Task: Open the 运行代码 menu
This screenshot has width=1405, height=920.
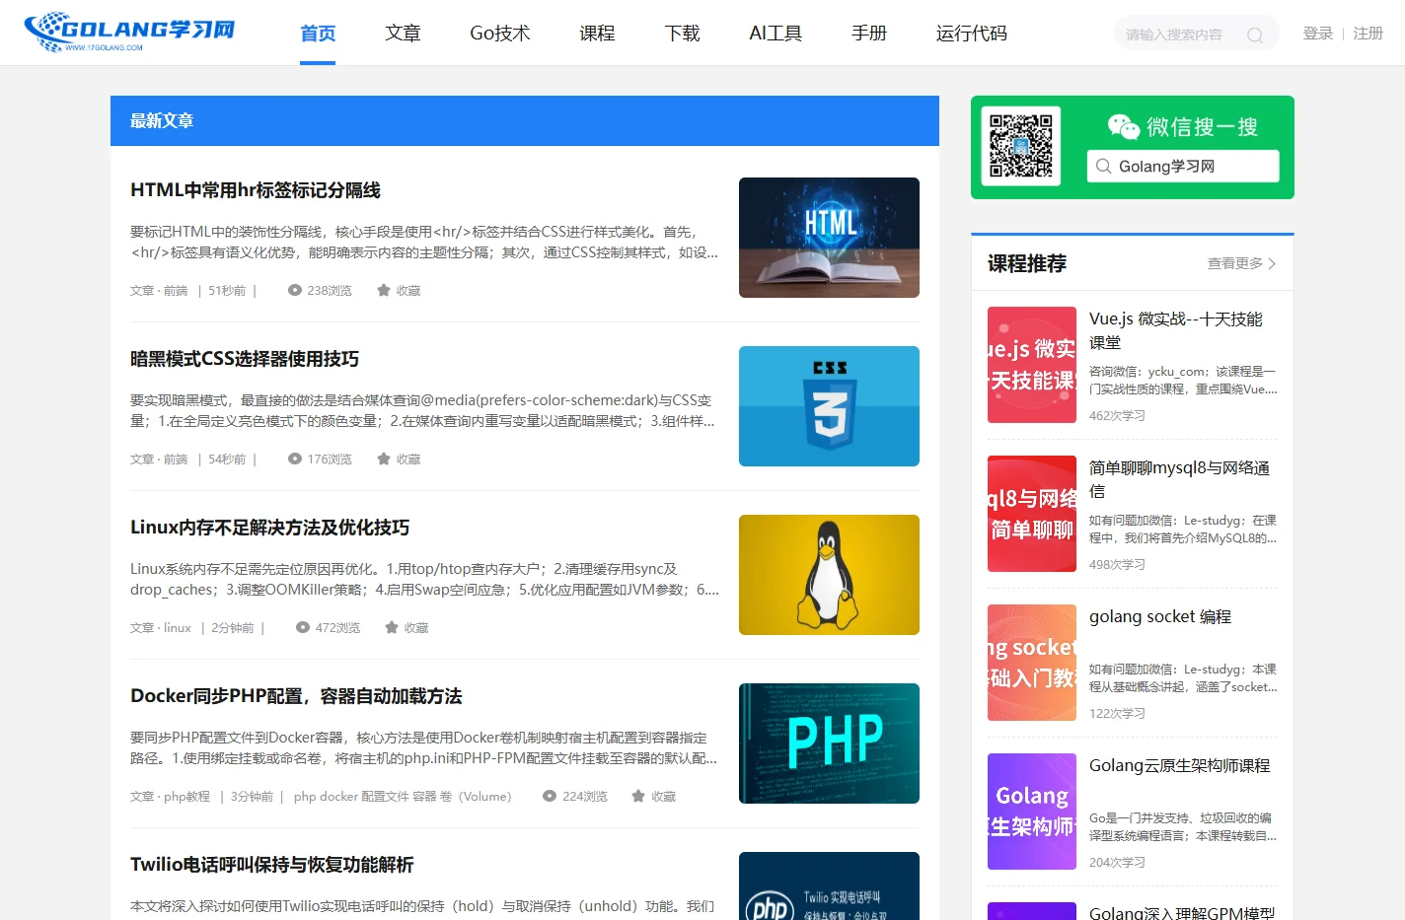Action: 972,34
